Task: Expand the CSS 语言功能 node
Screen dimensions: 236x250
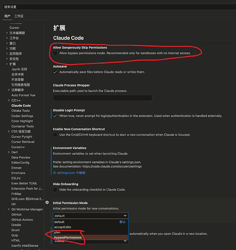Action: tap(9, 131)
